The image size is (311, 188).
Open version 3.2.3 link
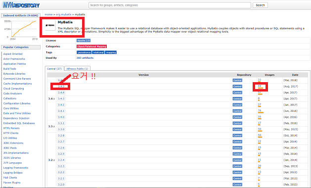click(x=61, y=166)
